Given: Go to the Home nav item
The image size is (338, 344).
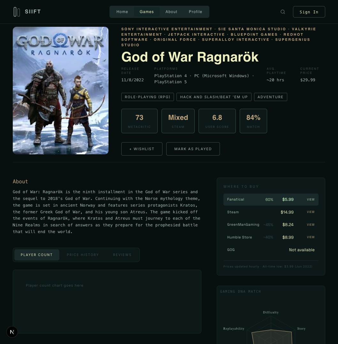Looking at the screenshot, I should 122,12.
